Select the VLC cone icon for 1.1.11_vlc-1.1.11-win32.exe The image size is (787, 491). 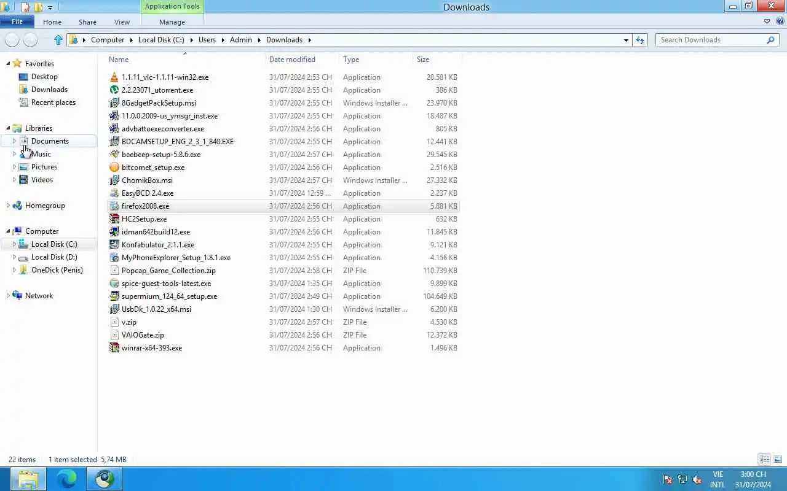point(114,77)
